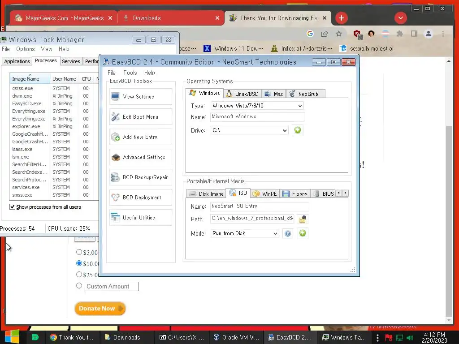Image resolution: width=459 pixels, height=344 pixels.
Task: Open Advanced Settings in EasyBCD
Action: point(140,157)
